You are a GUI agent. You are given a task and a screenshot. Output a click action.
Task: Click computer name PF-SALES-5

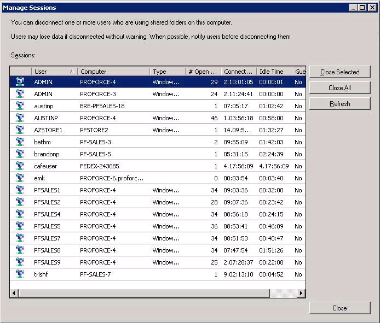[95, 154]
